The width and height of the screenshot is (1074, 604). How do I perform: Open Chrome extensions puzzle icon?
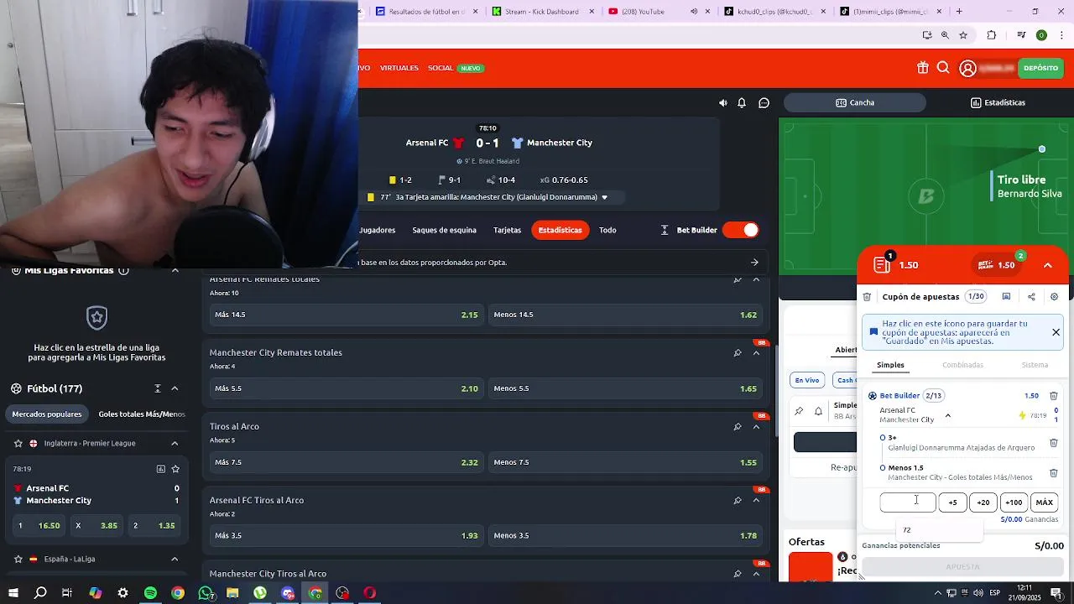pos(992,35)
